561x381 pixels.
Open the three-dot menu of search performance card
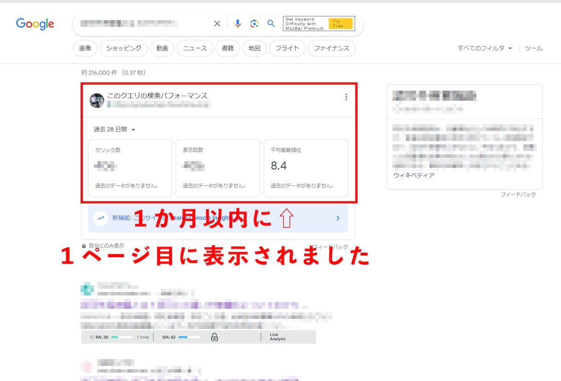[x=346, y=97]
